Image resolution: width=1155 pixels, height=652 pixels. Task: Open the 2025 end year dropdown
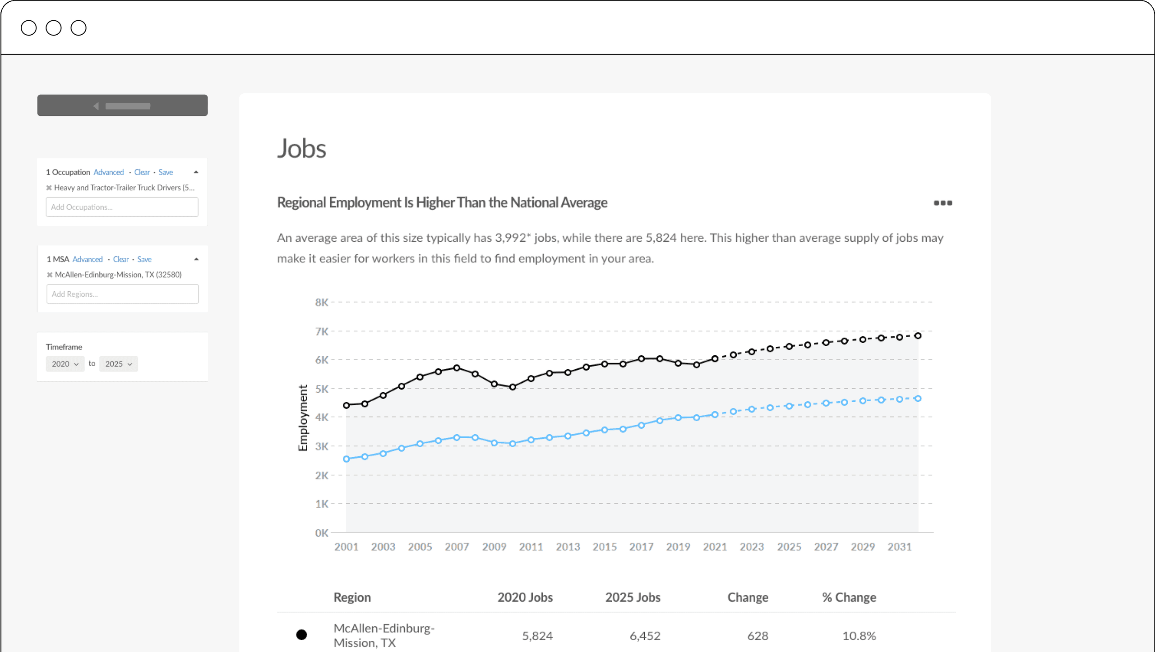tap(118, 364)
